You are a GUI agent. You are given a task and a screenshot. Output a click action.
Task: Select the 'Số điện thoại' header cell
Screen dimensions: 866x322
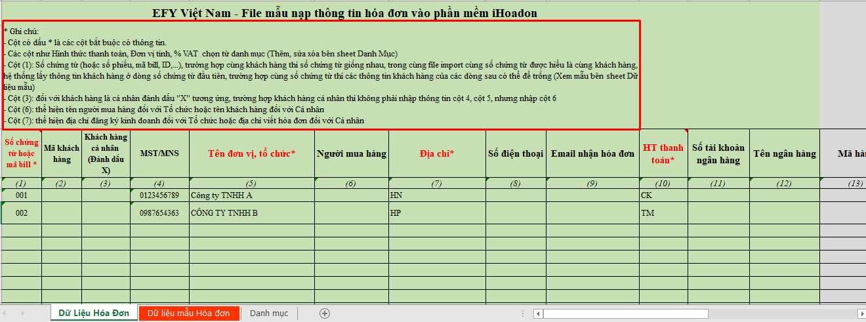pyautogui.click(x=516, y=153)
